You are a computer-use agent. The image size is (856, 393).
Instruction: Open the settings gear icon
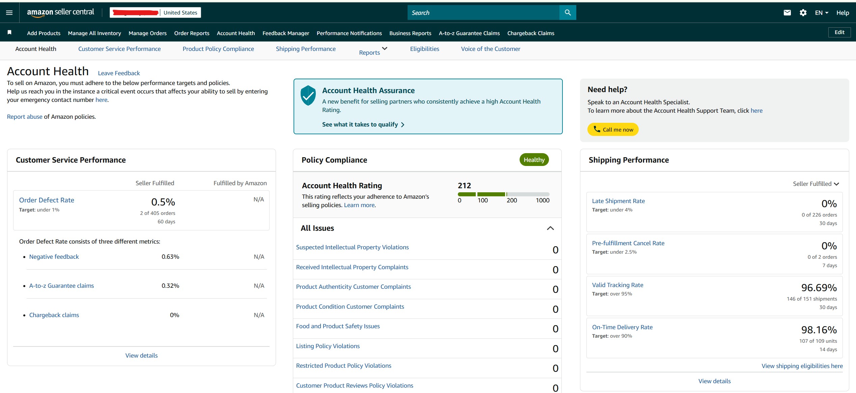point(803,13)
